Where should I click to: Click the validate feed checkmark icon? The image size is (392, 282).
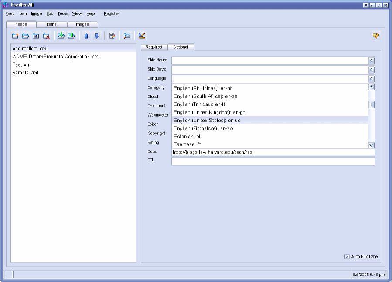[142, 36]
